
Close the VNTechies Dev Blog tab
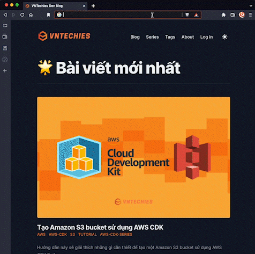[84, 6]
